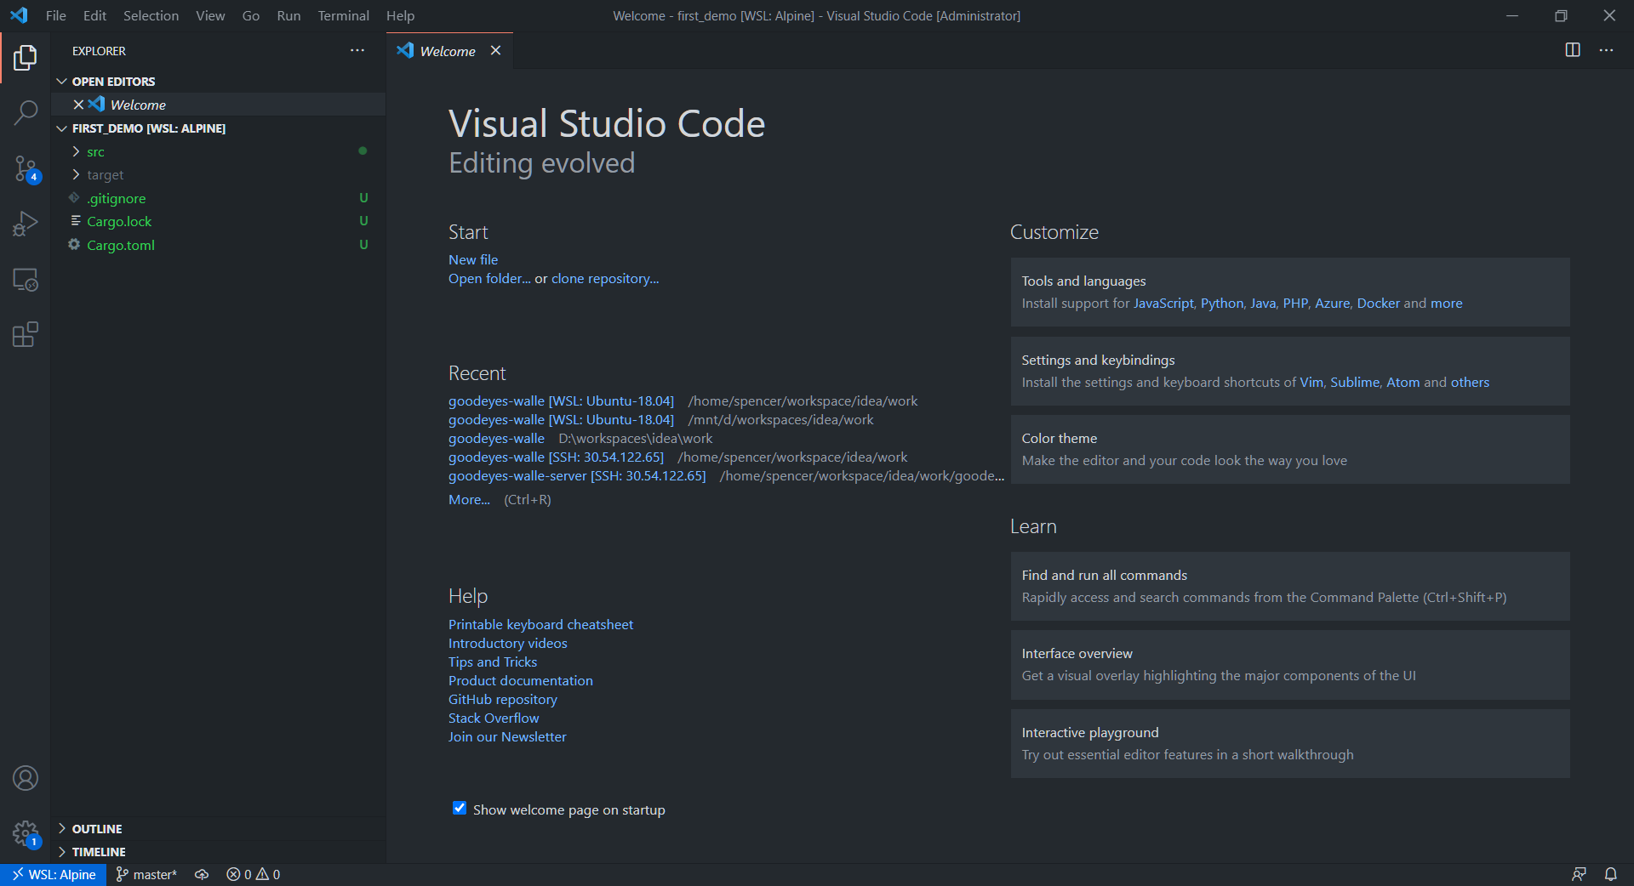
Task: Expand the target folder
Action: coord(76,174)
